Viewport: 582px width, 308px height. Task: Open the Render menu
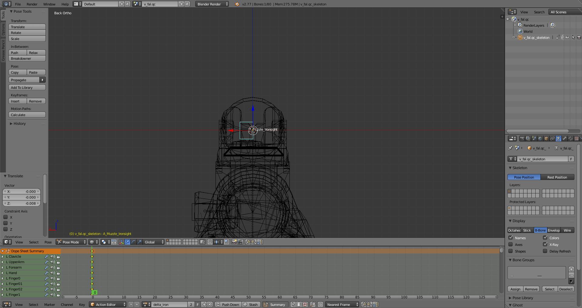pyautogui.click(x=32, y=4)
